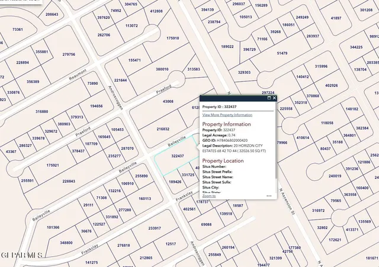
Task: Select parcel 315996 on the map
Action: point(321,66)
